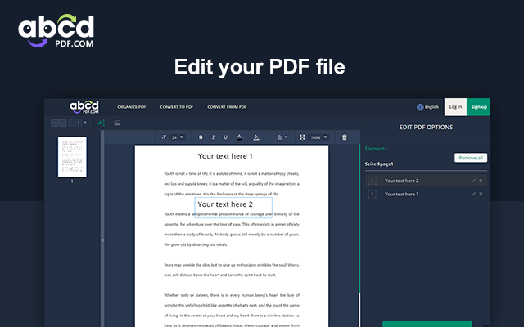Click the abcdPDF logo in navbar
The image size is (524, 327).
pyautogui.click(x=84, y=107)
